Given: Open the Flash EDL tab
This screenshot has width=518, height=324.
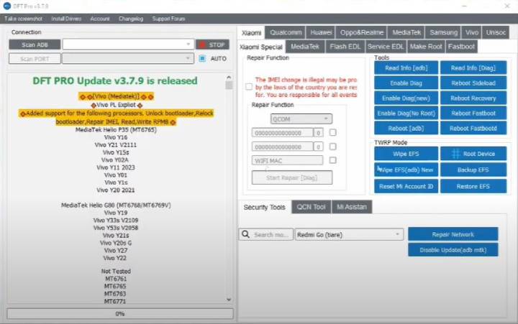Looking at the screenshot, I should click(x=345, y=46).
